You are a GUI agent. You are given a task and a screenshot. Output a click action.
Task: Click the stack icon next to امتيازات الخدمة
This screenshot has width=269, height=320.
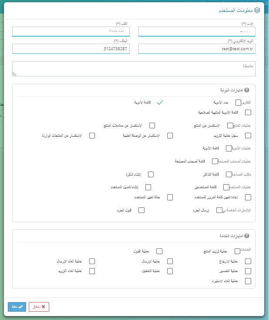tap(247, 236)
